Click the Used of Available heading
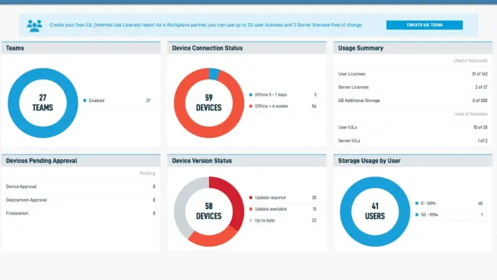The height and width of the screenshot is (280, 497). (x=471, y=114)
